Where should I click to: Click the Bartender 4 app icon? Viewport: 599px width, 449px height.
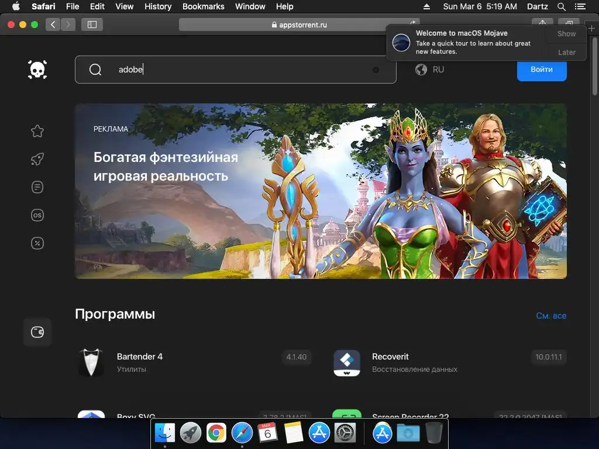pos(91,362)
